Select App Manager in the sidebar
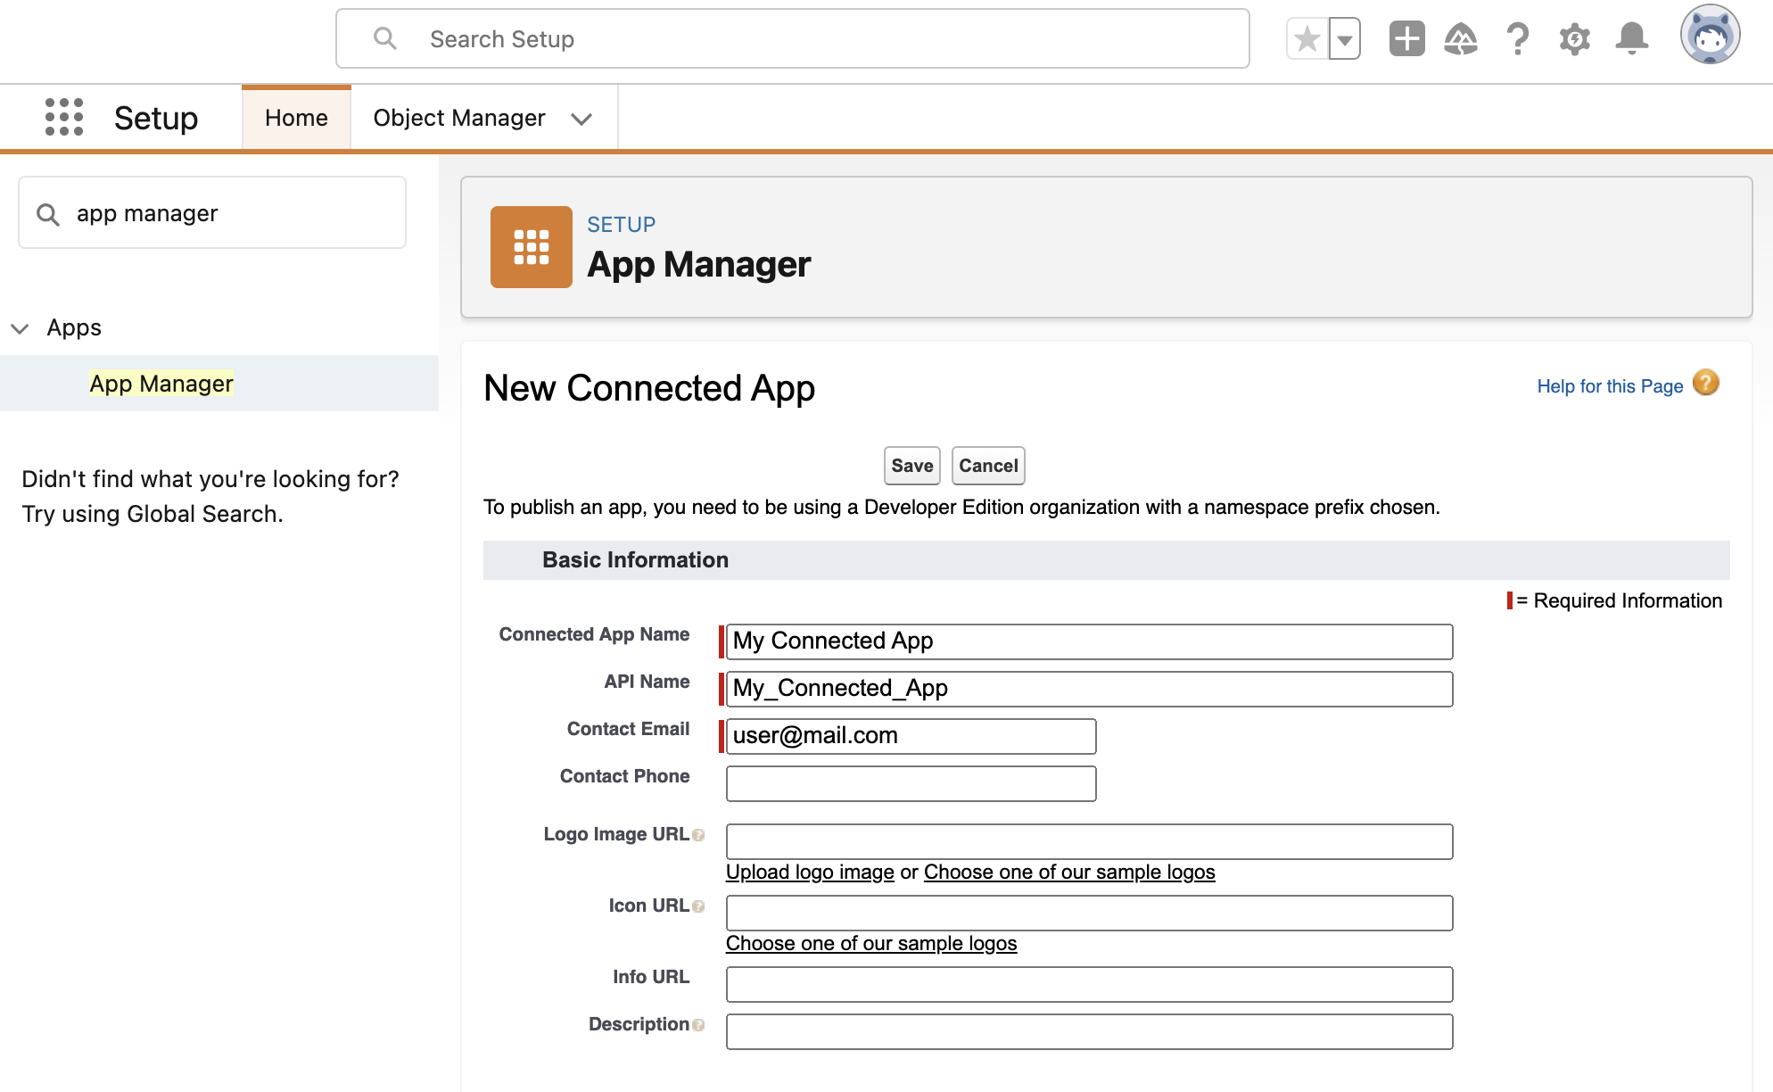Screen dimensions: 1773x1092 pos(161,384)
